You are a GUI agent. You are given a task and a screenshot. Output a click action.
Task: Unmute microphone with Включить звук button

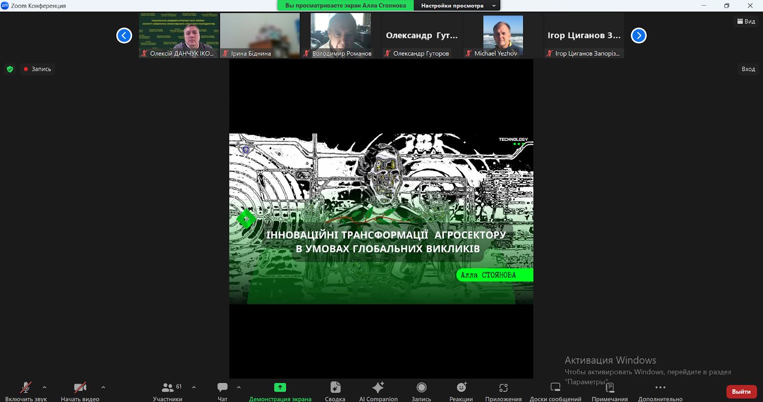coord(26,392)
